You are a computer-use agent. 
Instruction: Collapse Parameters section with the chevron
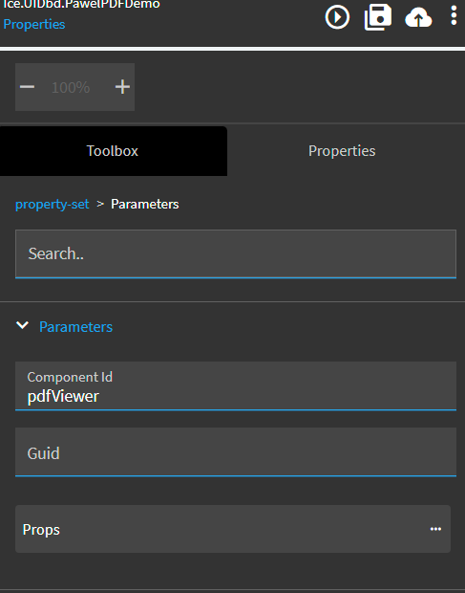23,325
